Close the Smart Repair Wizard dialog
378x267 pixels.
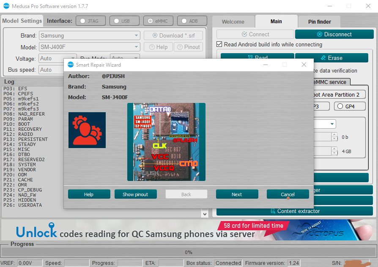304,65
